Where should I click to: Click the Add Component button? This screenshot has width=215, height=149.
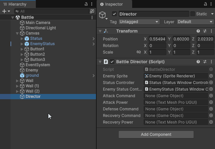point(156,134)
